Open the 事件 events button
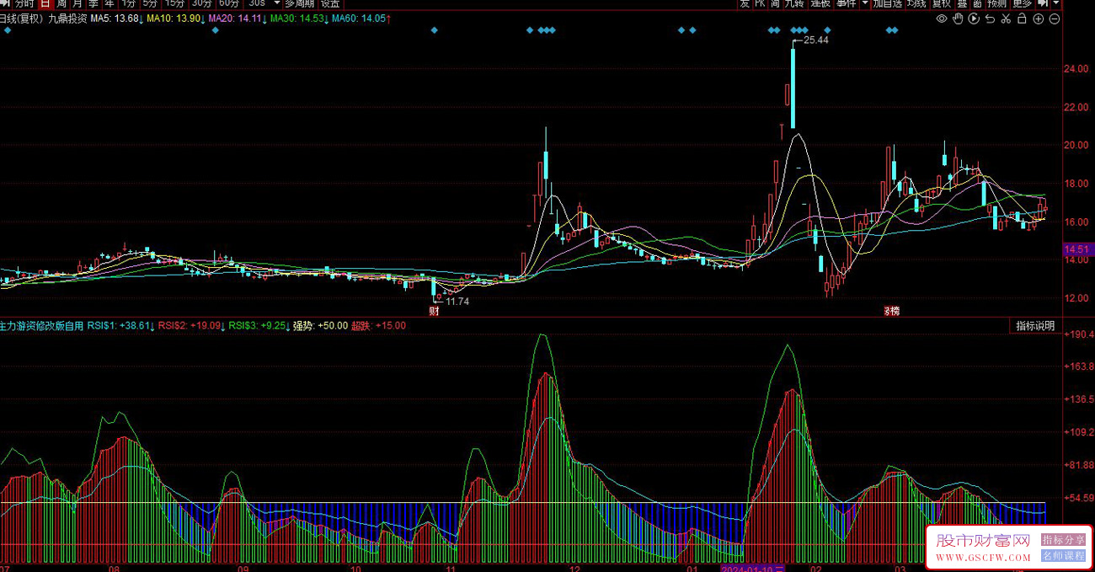1095x572 pixels. [x=846, y=3]
